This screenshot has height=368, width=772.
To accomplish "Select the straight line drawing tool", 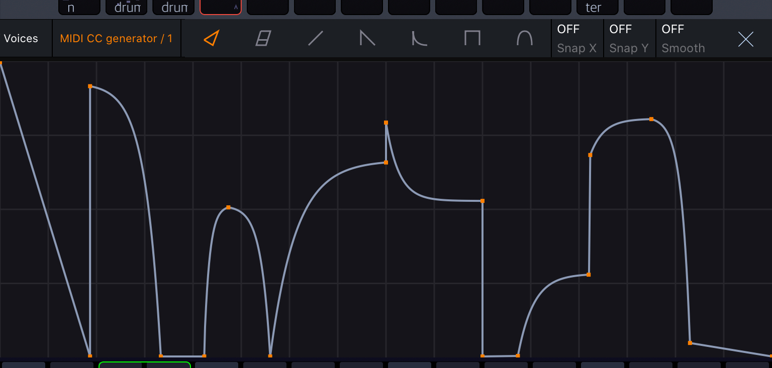I will point(315,38).
